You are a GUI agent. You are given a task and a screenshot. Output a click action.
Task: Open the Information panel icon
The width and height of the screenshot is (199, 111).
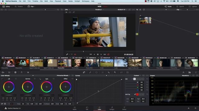[x=196, y=72]
